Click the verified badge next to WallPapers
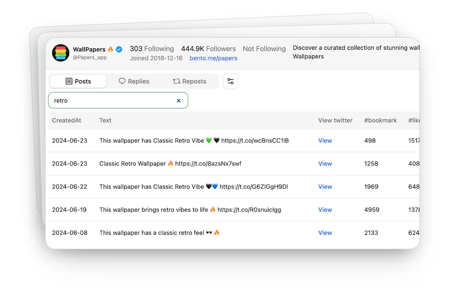459x306 pixels. point(118,49)
